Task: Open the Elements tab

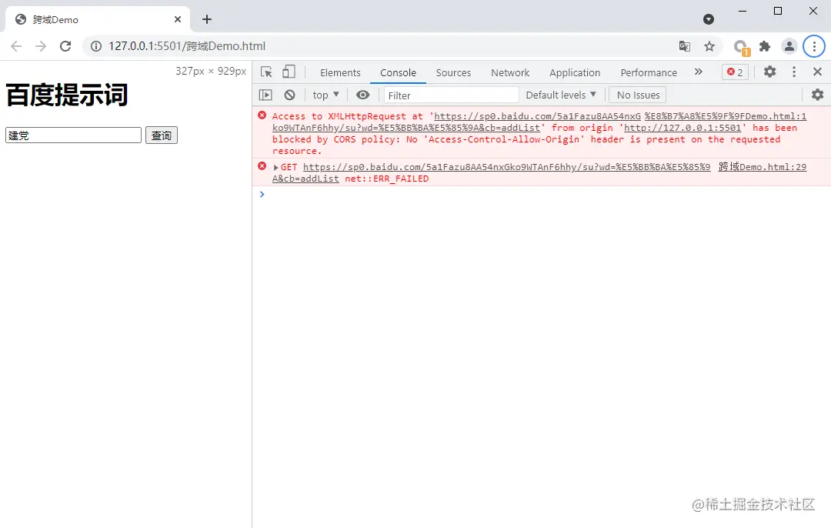Action: pos(340,72)
